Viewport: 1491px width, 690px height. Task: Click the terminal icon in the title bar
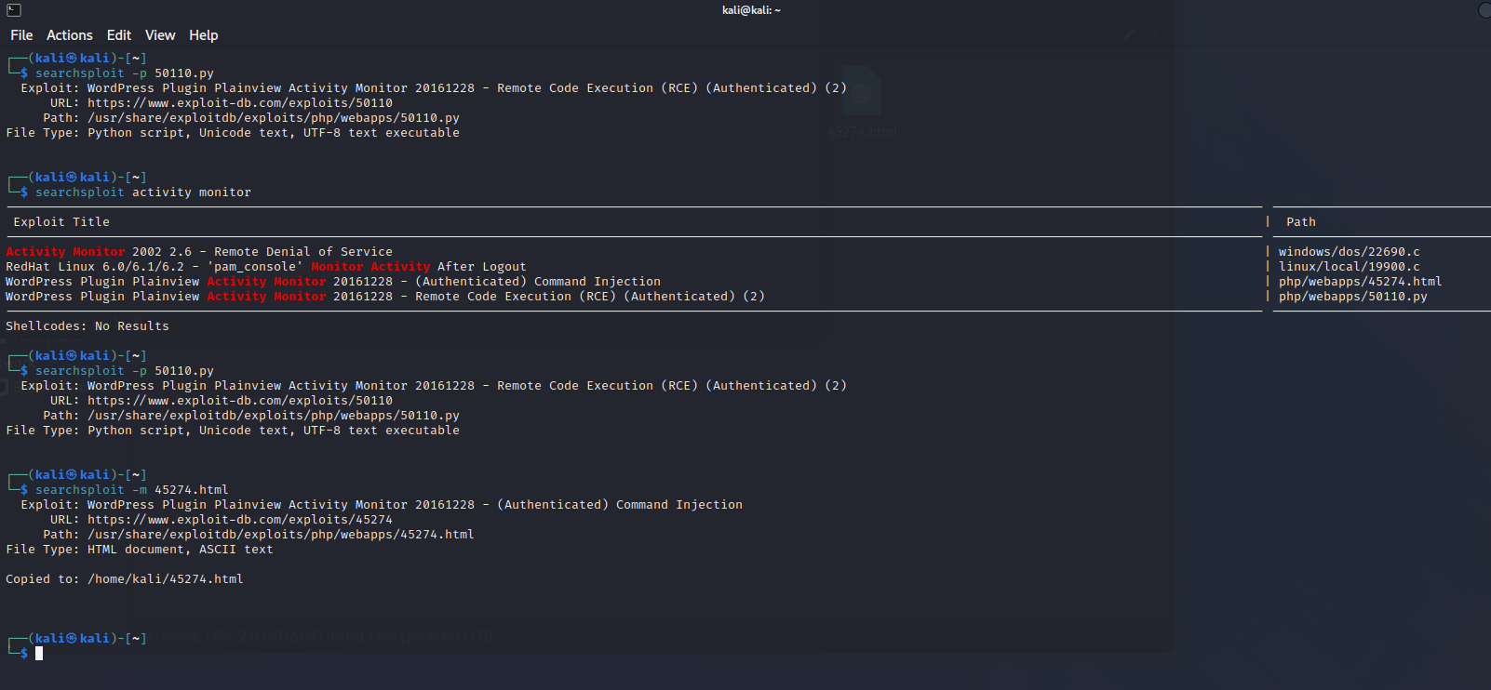click(x=14, y=10)
